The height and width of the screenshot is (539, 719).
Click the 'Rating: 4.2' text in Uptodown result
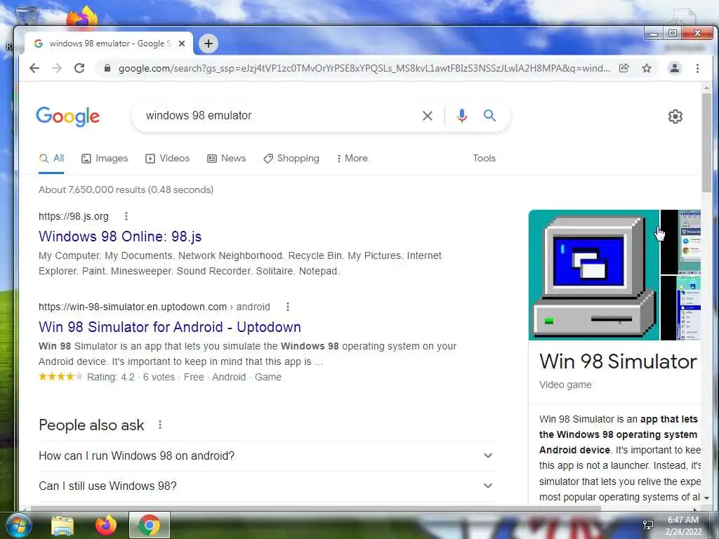[110, 377]
